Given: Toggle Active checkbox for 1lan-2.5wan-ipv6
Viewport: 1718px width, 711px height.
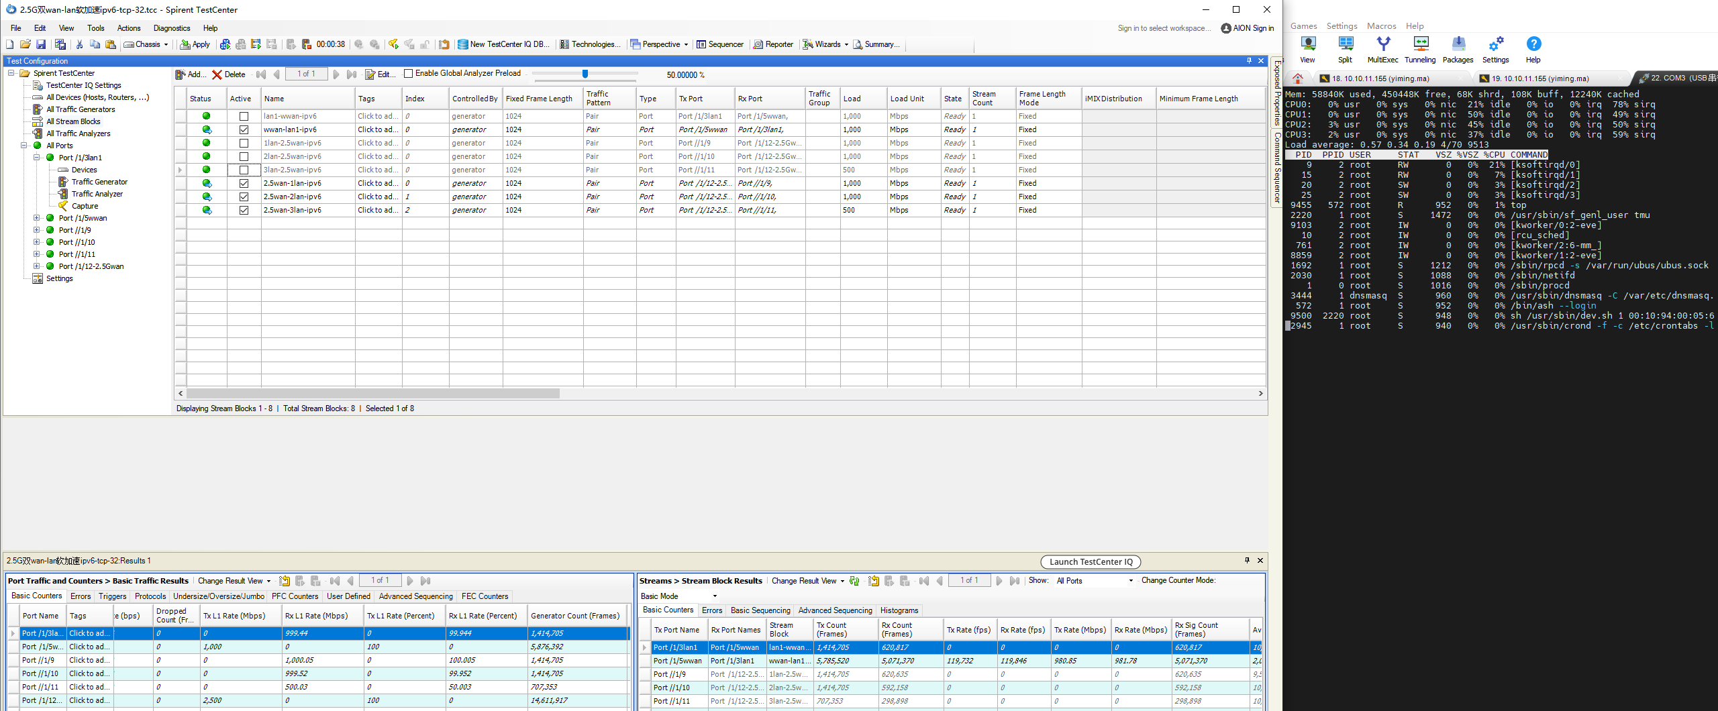Looking at the screenshot, I should coord(244,143).
